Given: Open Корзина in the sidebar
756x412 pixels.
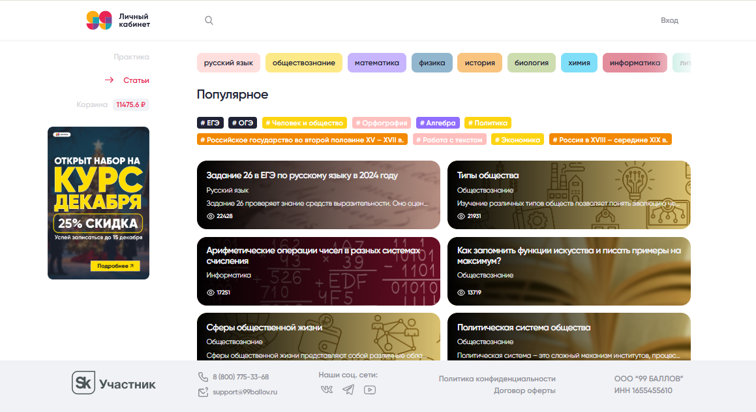Looking at the screenshot, I should click(x=91, y=104).
